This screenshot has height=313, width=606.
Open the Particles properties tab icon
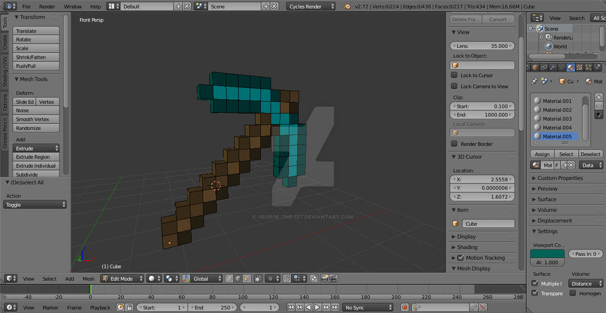pyautogui.click(x=588, y=67)
